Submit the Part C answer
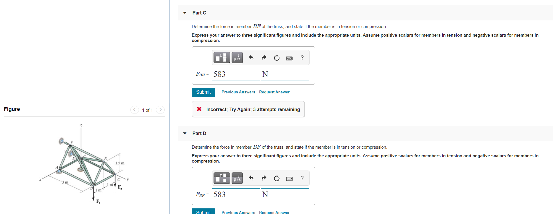This screenshot has width=560, height=214. pos(203,92)
